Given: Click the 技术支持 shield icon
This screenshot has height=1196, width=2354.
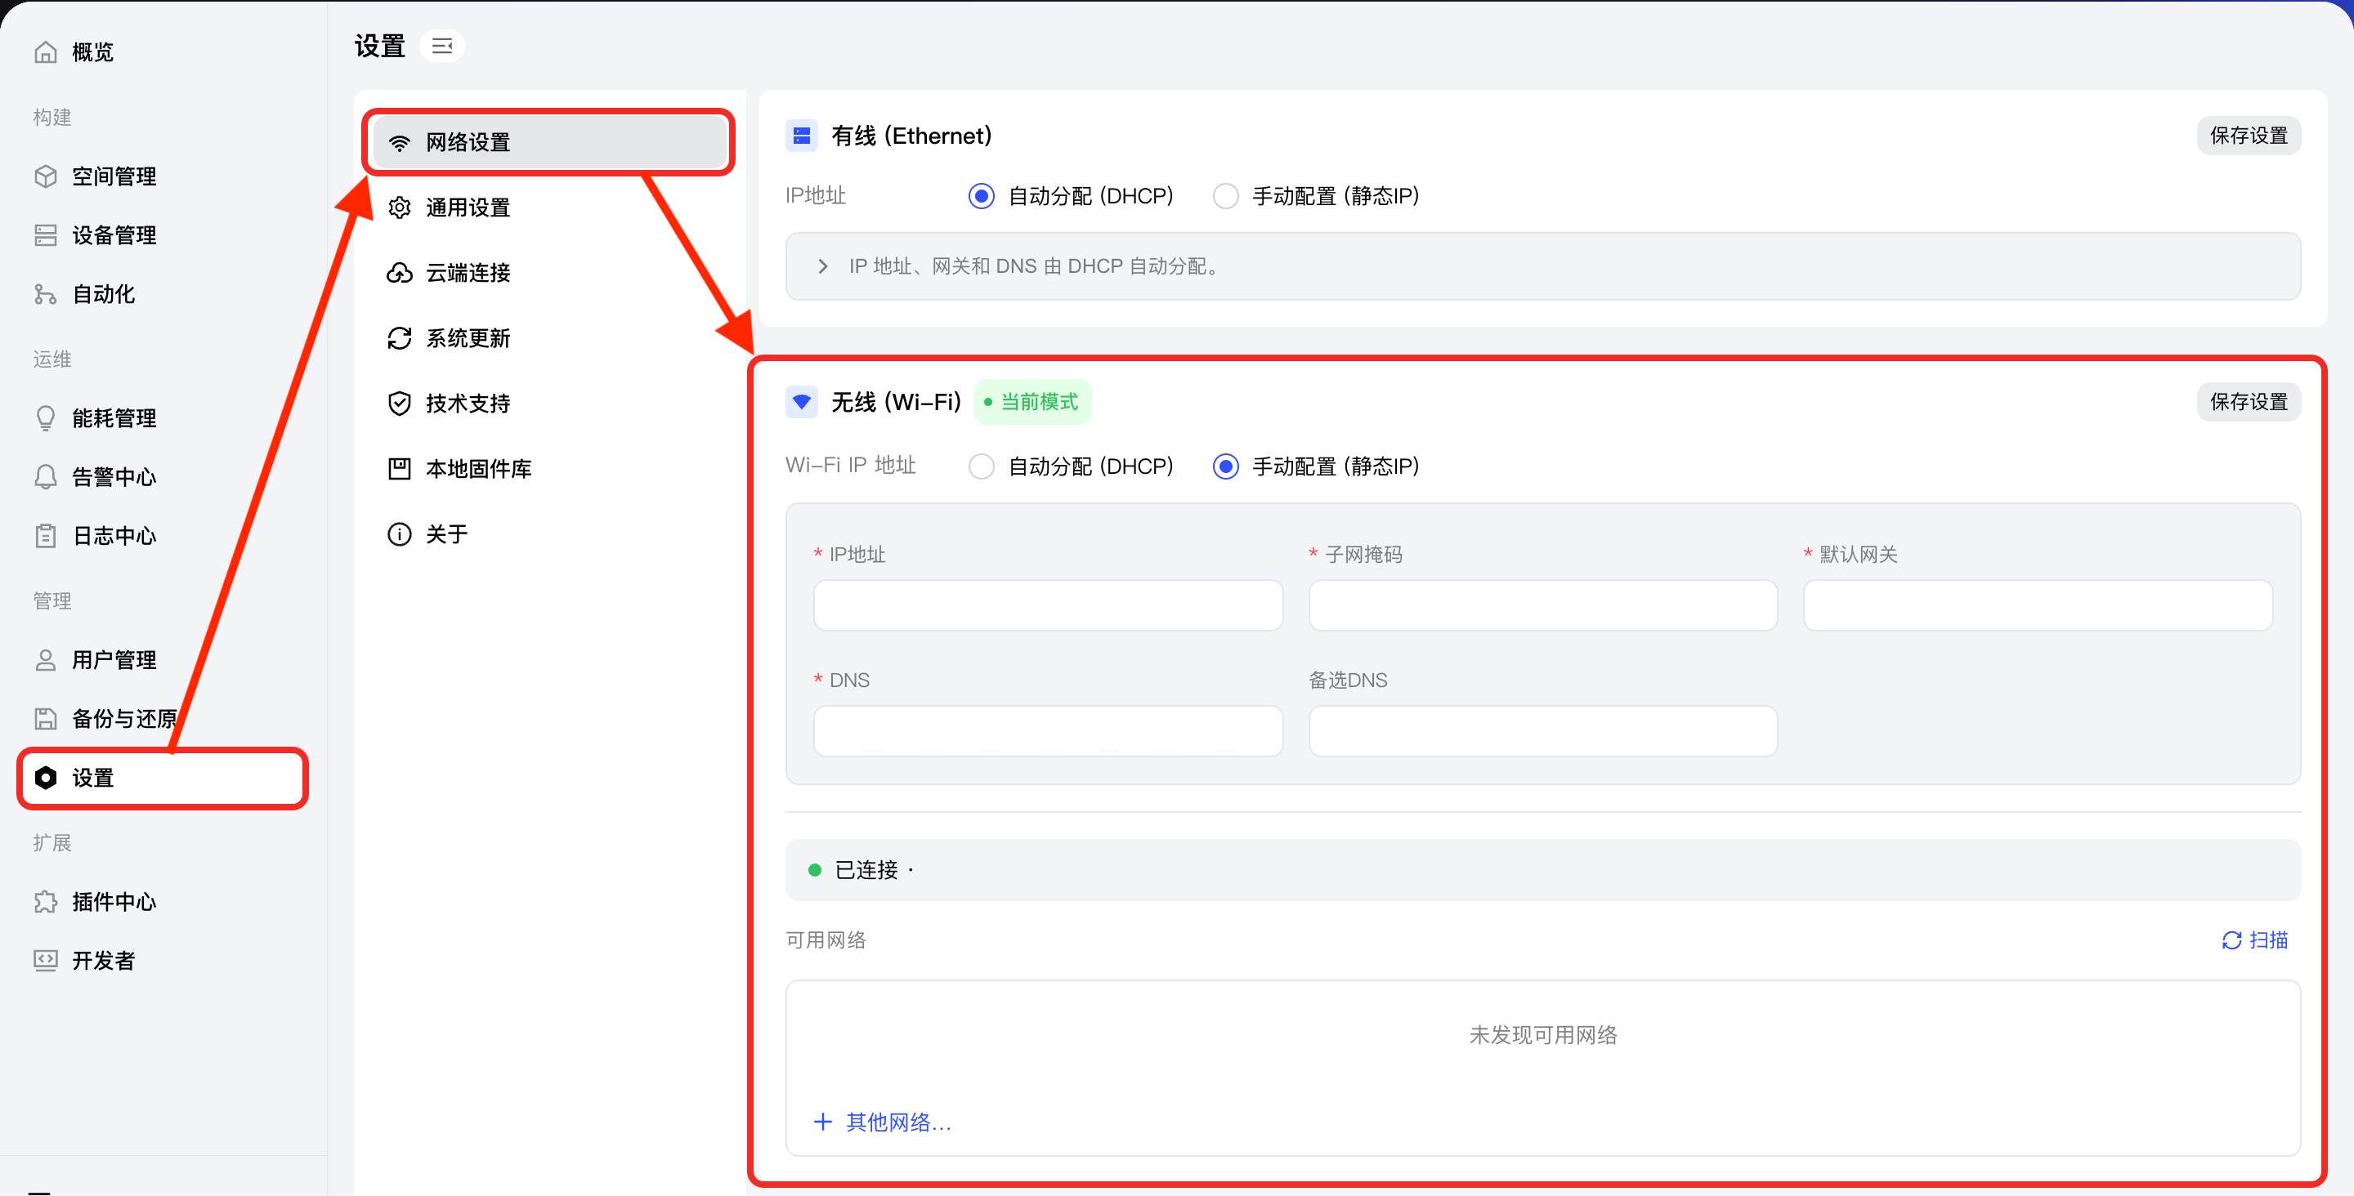Looking at the screenshot, I should click(400, 404).
